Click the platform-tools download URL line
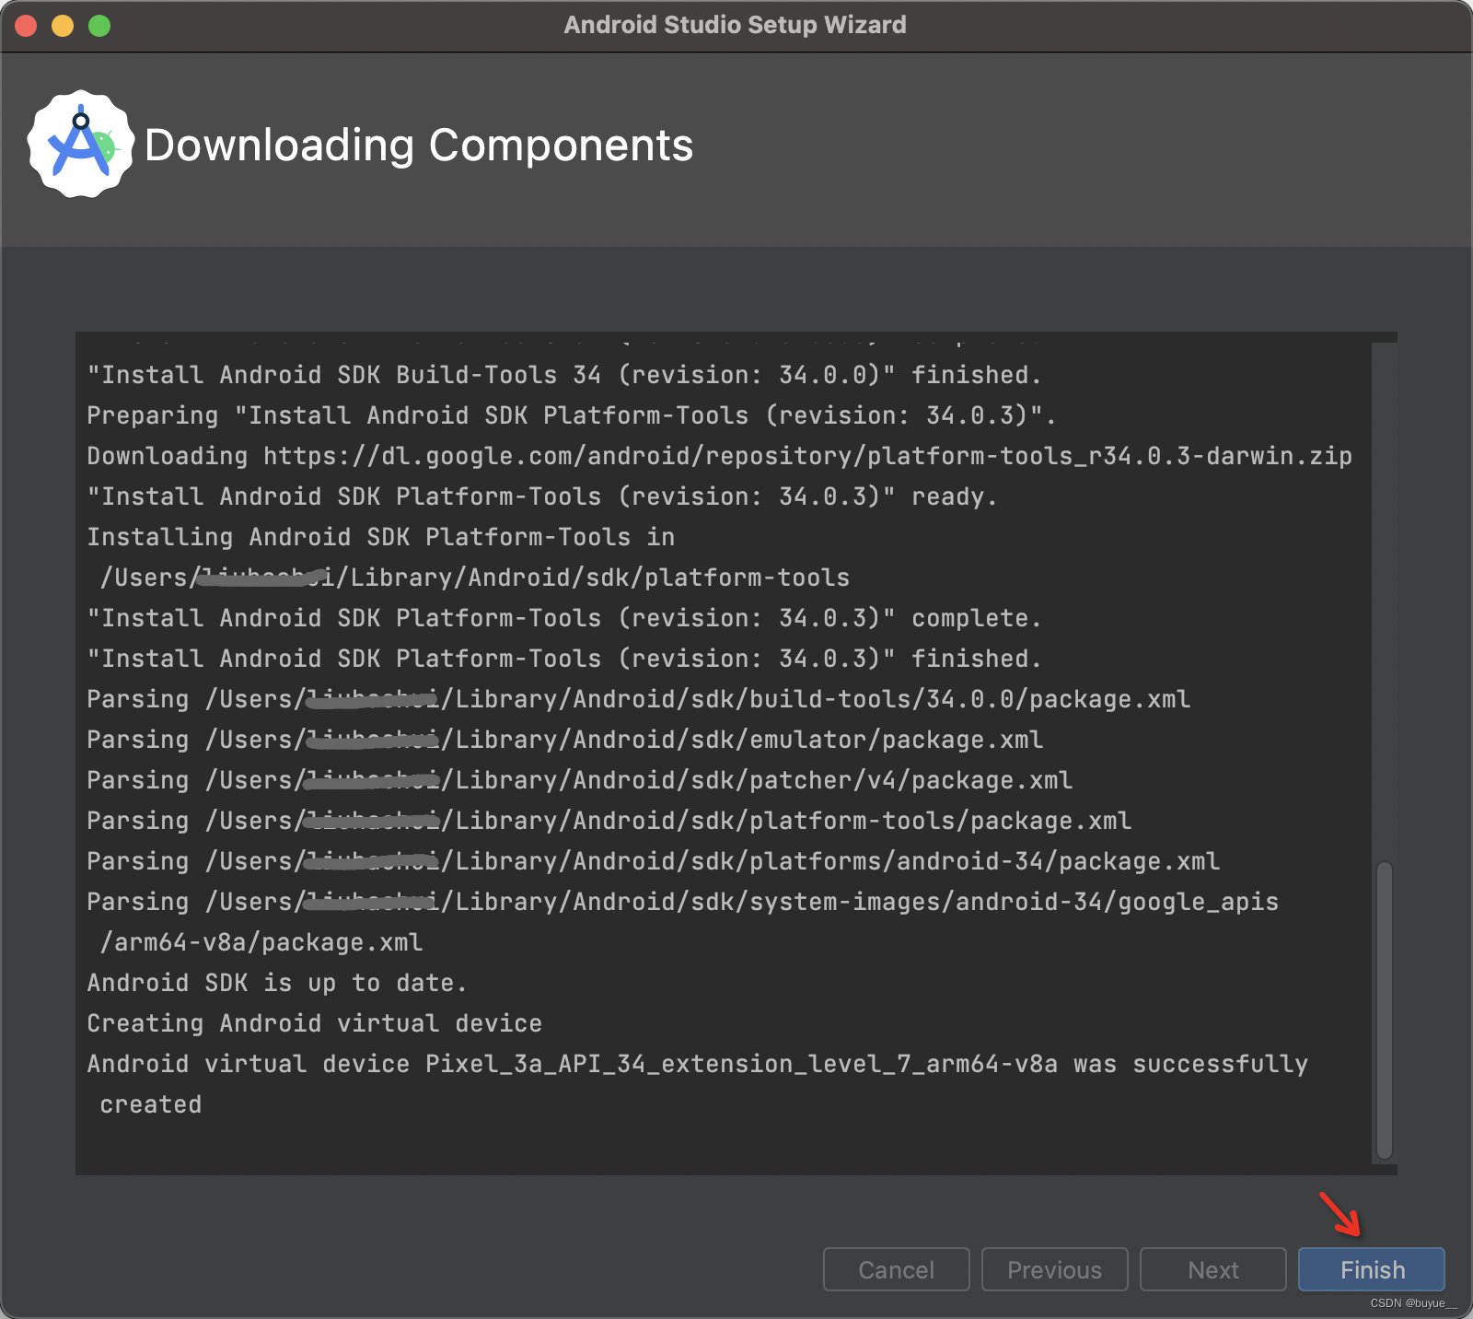 coord(719,456)
